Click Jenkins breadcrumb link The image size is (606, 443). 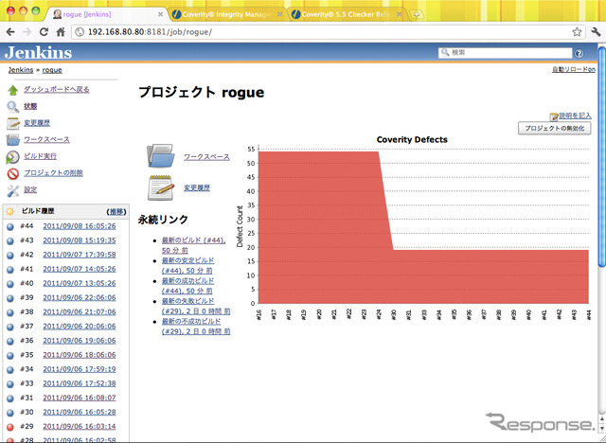coord(21,70)
